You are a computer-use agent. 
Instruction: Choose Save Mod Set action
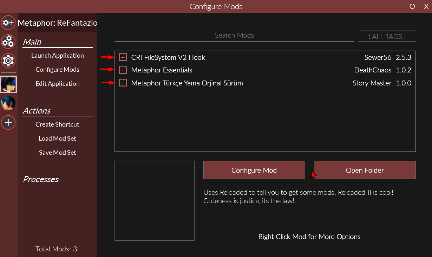[58, 153]
